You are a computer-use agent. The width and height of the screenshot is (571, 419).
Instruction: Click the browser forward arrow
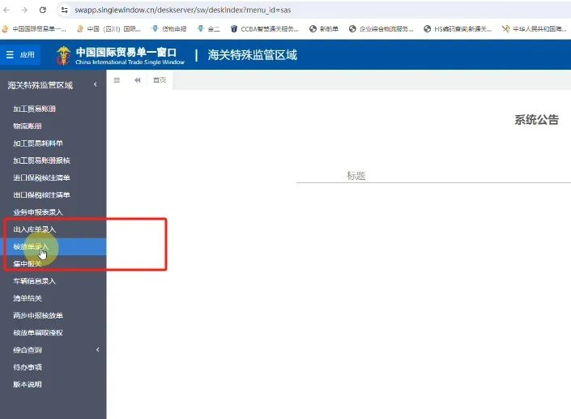coord(24,10)
